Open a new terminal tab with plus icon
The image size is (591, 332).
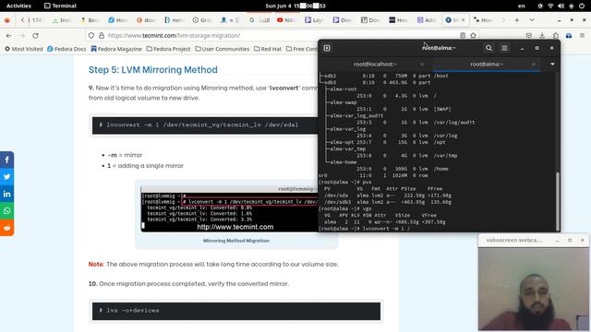tap(327, 48)
